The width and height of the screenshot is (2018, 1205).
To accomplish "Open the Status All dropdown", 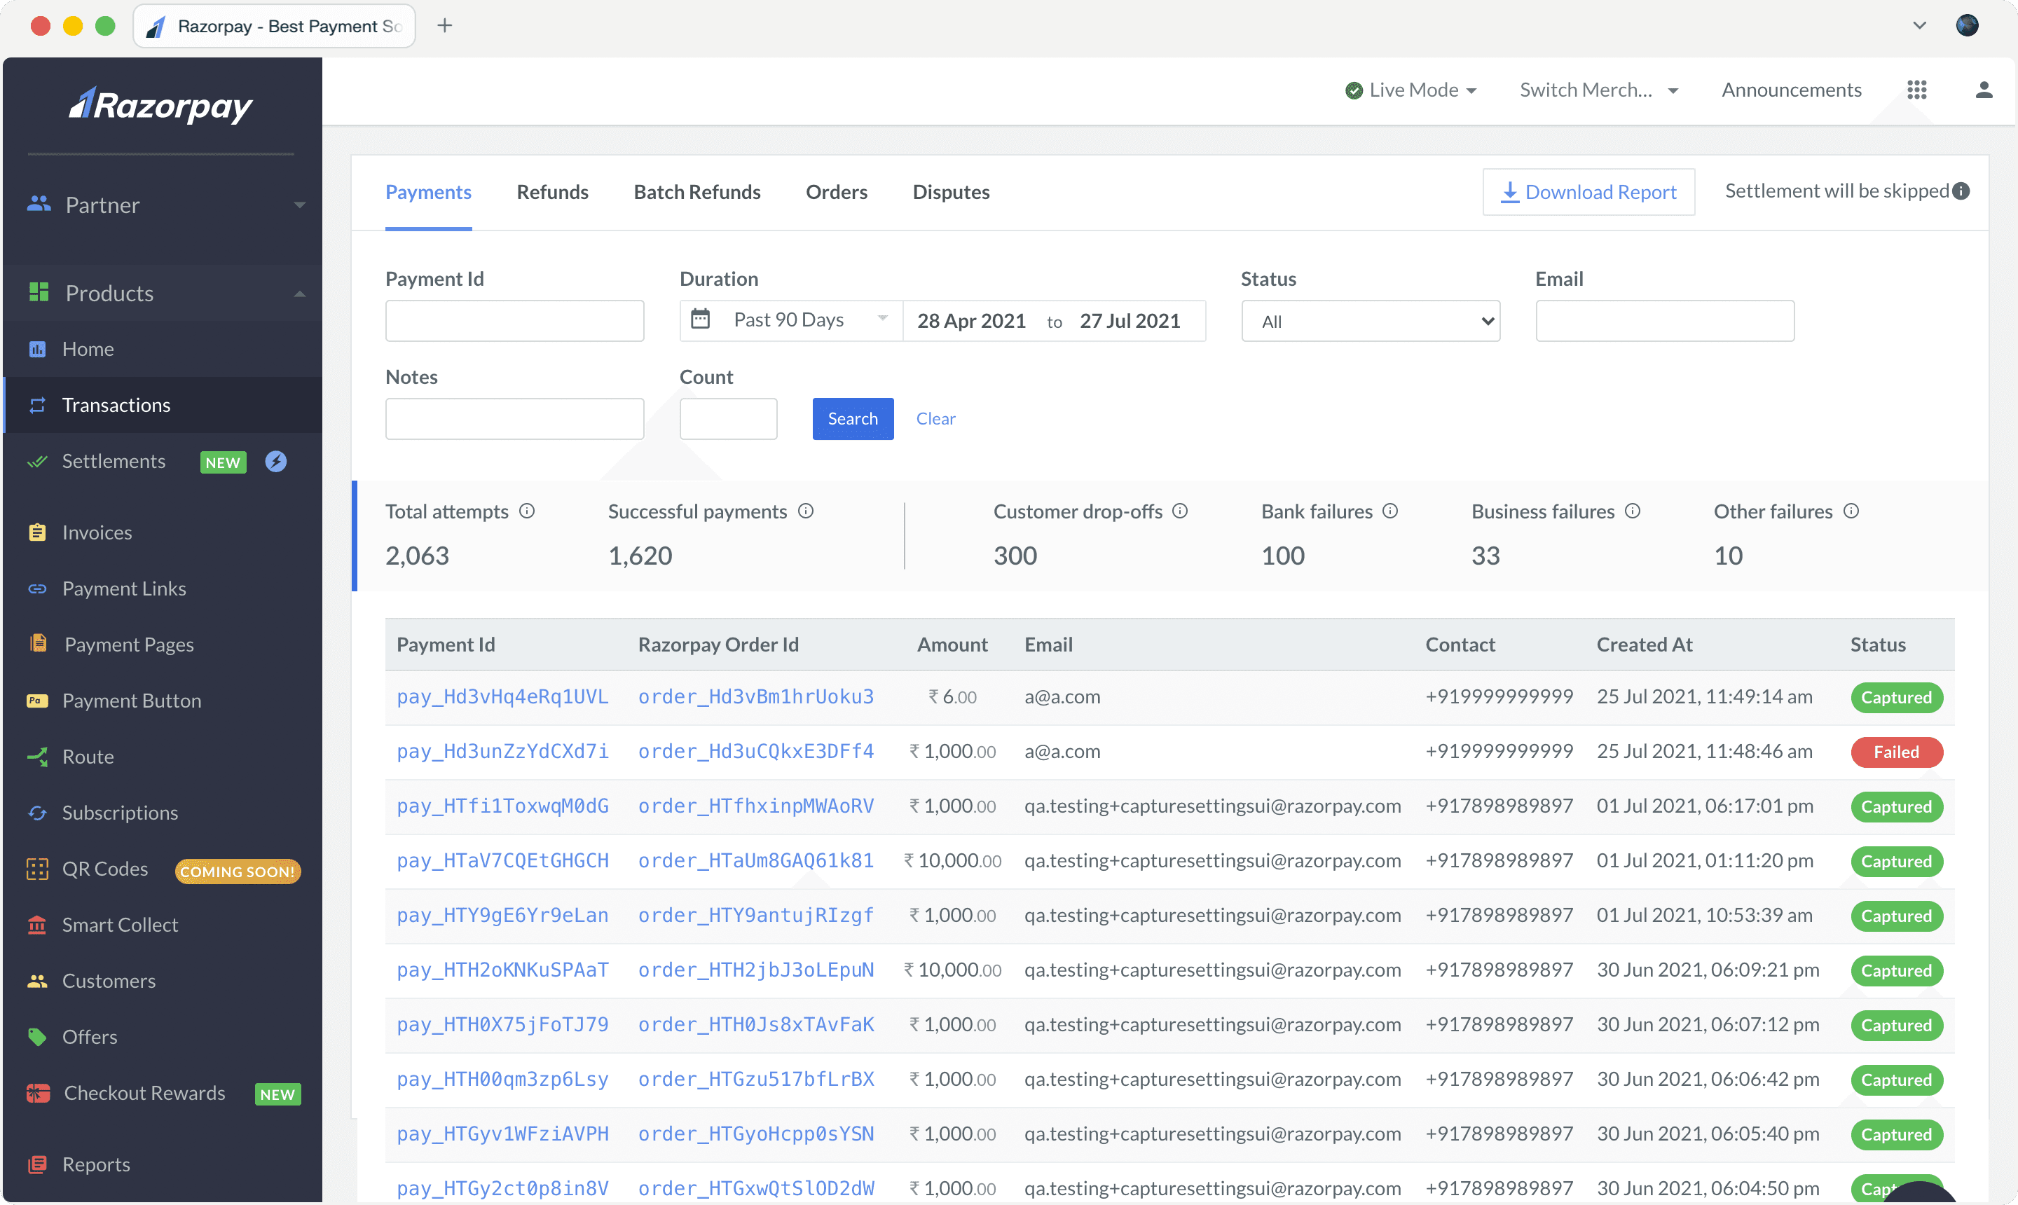I will [1370, 322].
